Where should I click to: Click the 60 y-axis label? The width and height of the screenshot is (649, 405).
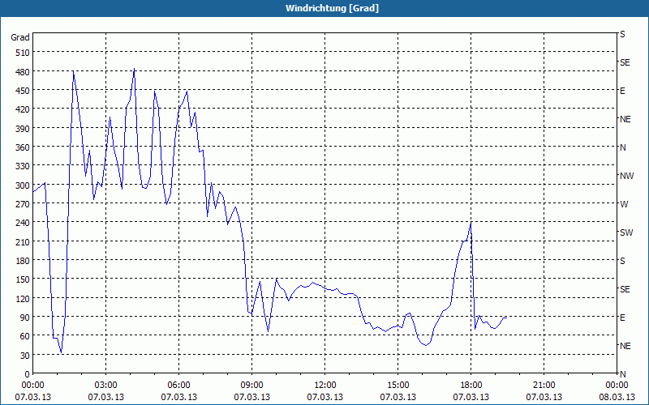coord(25,336)
